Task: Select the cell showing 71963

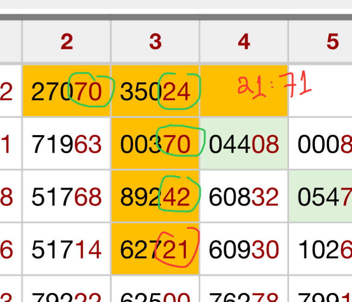Action: tap(67, 144)
